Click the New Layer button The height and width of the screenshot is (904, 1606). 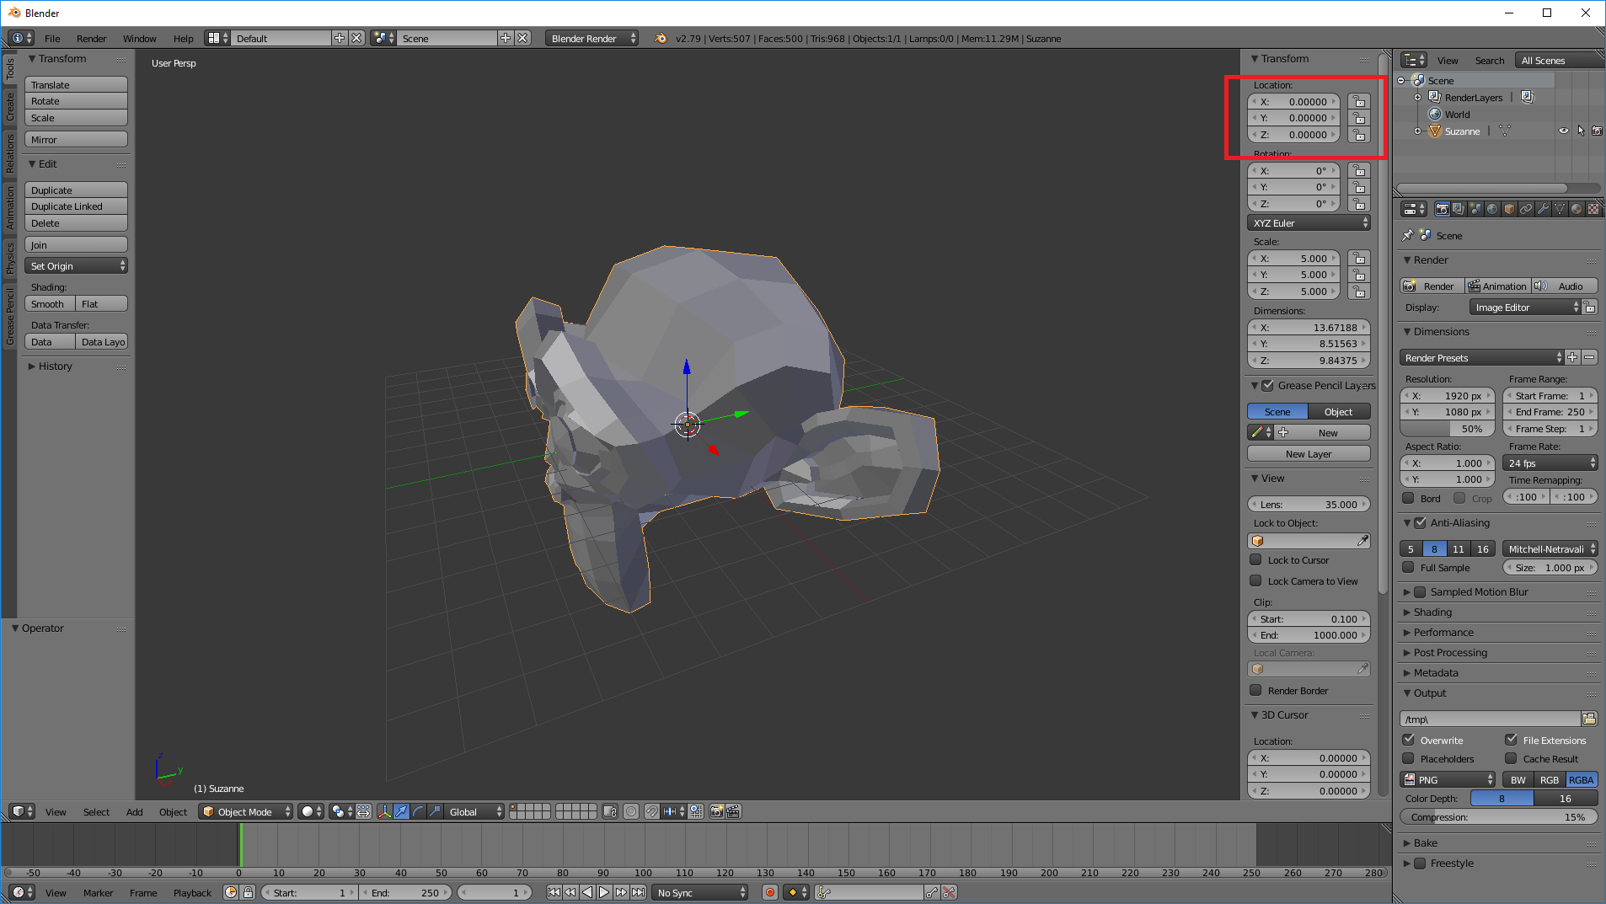click(x=1308, y=454)
